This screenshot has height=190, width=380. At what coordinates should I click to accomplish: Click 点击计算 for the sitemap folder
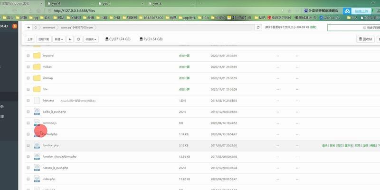pos(184,78)
